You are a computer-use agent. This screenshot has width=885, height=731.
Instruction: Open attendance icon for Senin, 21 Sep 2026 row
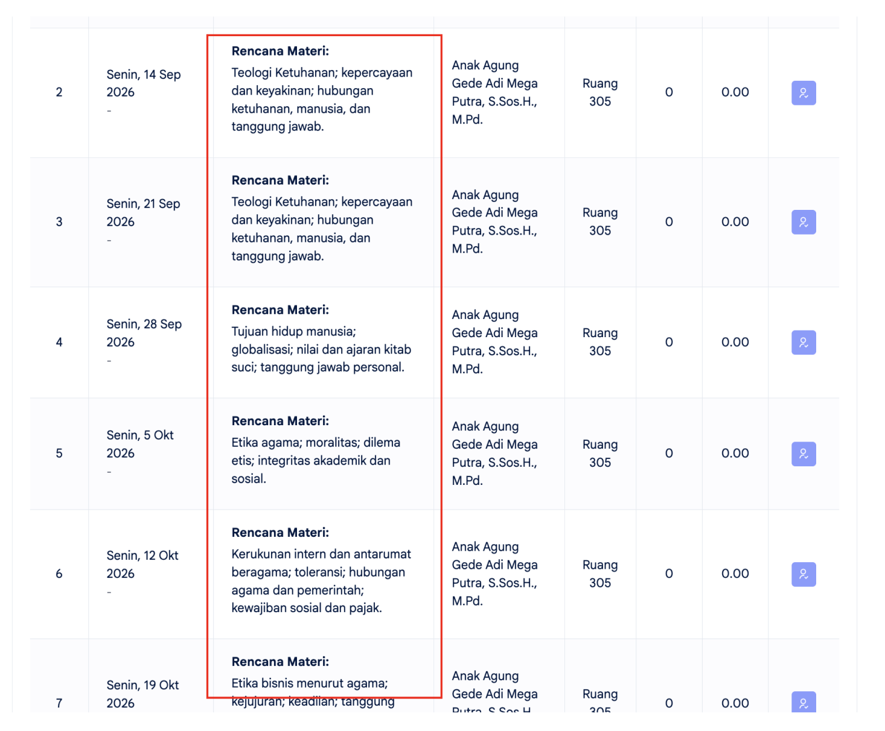[804, 222]
